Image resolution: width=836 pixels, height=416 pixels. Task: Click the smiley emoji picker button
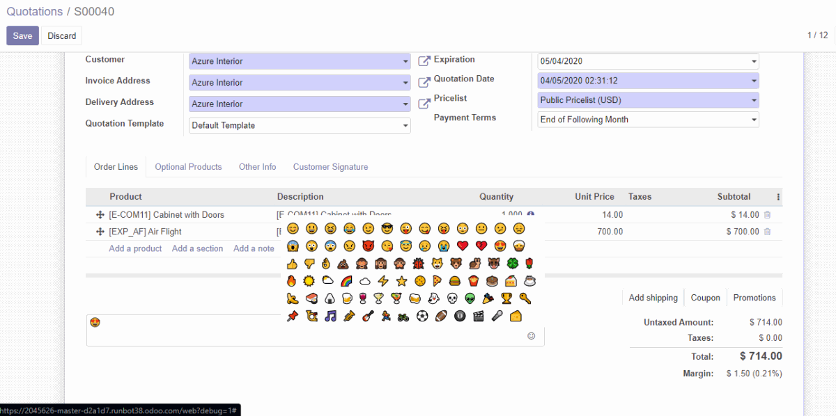tap(532, 336)
